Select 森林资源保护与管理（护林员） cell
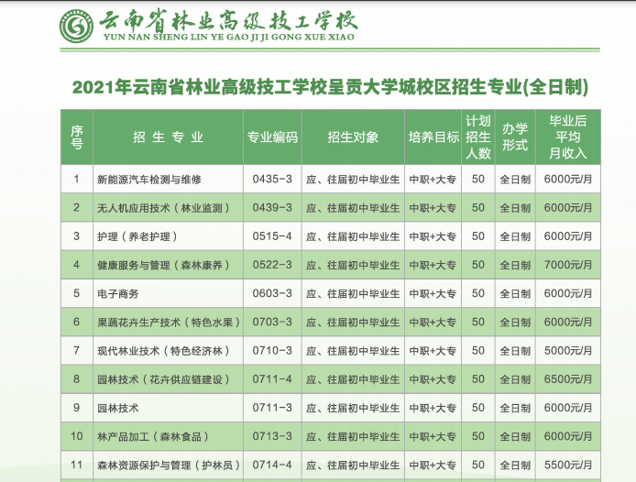Viewport: 636px width, 482px height. coord(169,466)
